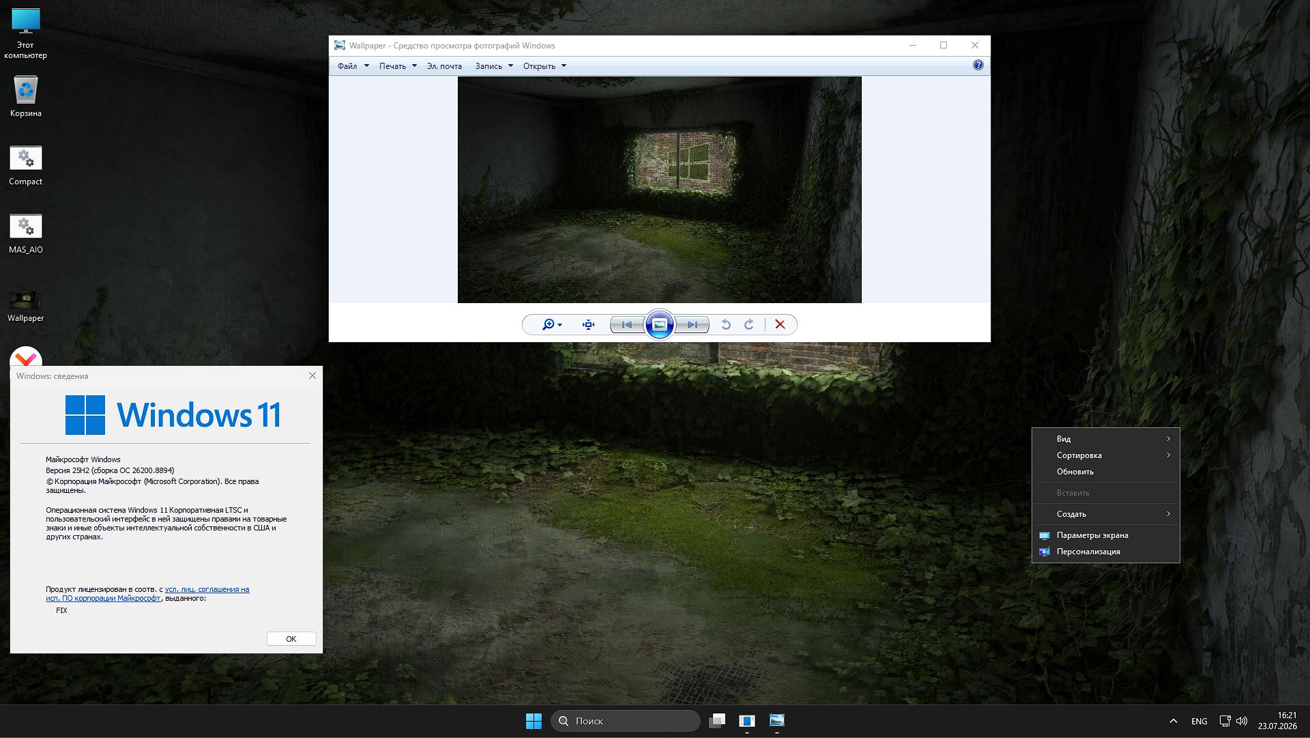Image resolution: width=1310 pixels, height=738 pixels.
Task: Open the zoom magnifier control
Action: tap(552, 325)
